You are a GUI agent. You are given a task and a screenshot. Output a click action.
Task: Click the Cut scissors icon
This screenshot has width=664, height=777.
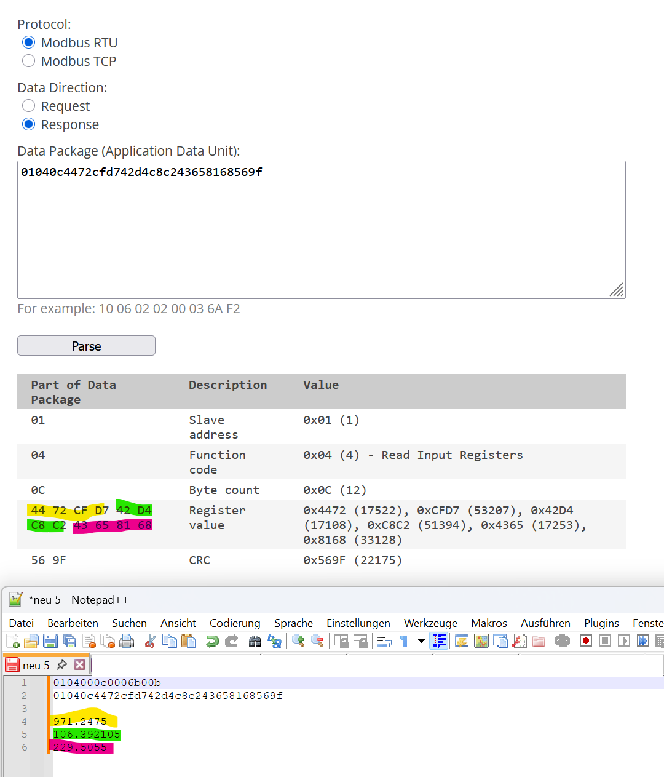tap(150, 641)
